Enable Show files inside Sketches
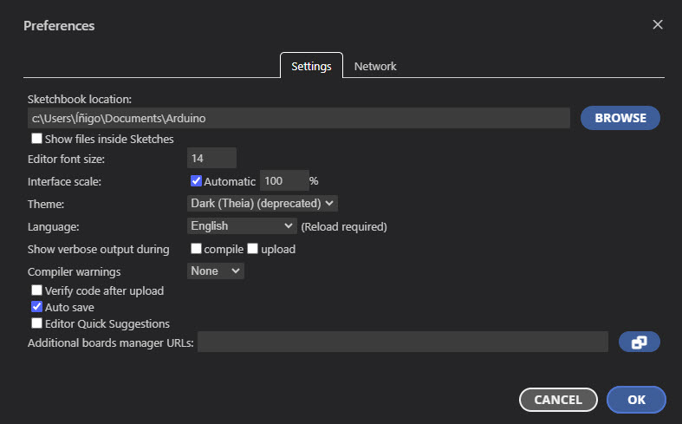Viewport: 682px width, 424px height. point(37,139)
